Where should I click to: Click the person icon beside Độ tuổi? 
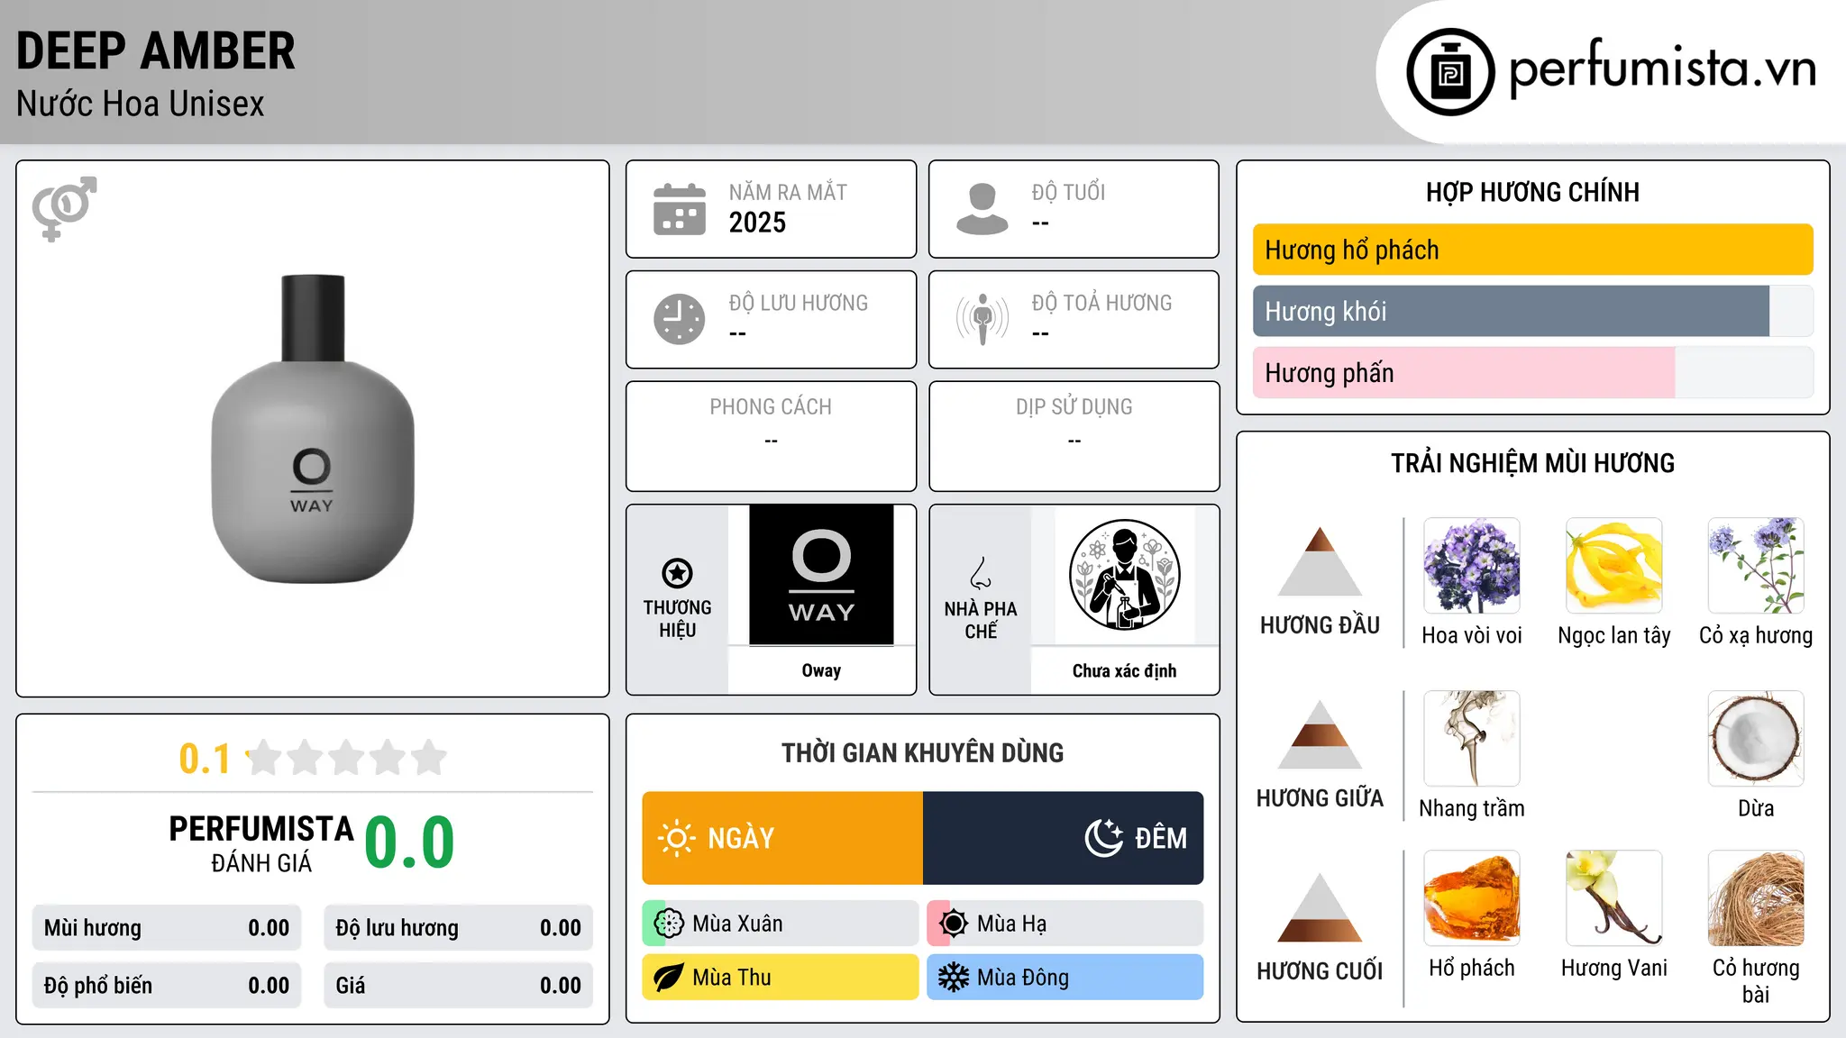click(x=982, y=209)
